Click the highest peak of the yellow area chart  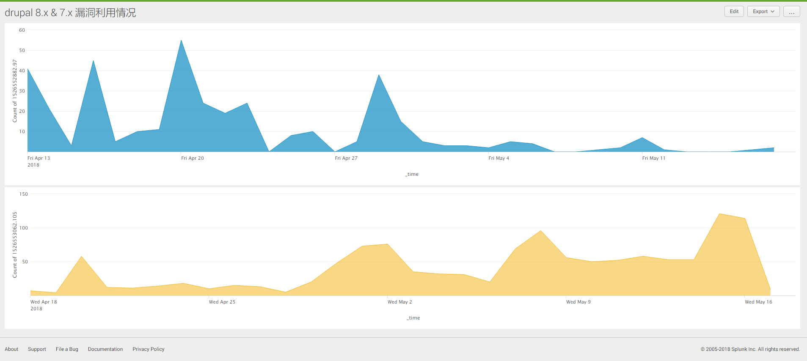[719, 214]
